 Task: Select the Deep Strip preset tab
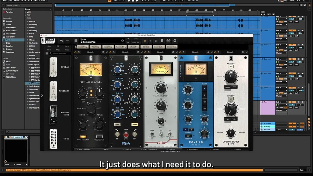[108, 47]
